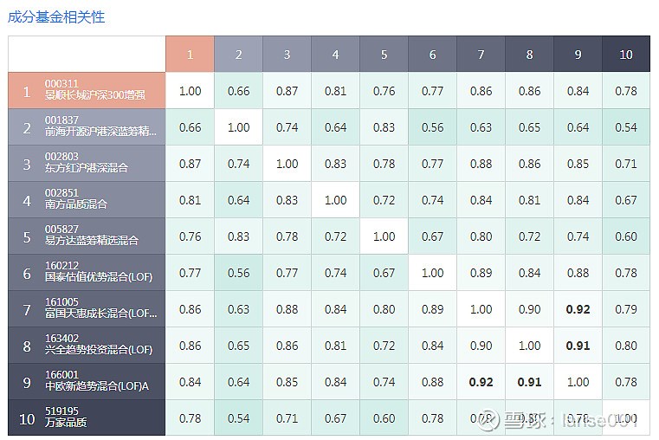Open fund row 000311 景顺长城沪深300增强
The height and width of the screenshot is (440, 659).
click(x=87, y=90)
